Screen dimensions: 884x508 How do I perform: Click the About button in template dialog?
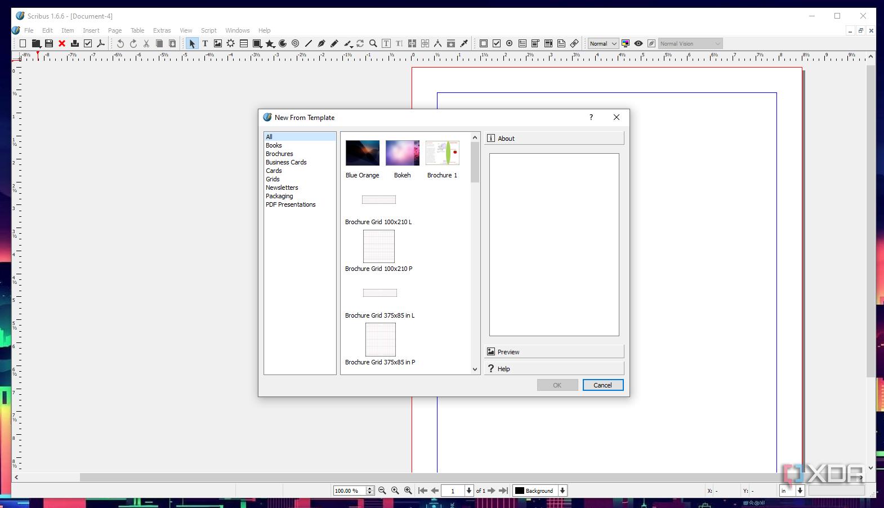pyautogui.click(x=554, y=138)
